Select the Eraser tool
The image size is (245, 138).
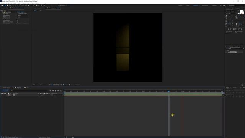[x=39, y=5]
